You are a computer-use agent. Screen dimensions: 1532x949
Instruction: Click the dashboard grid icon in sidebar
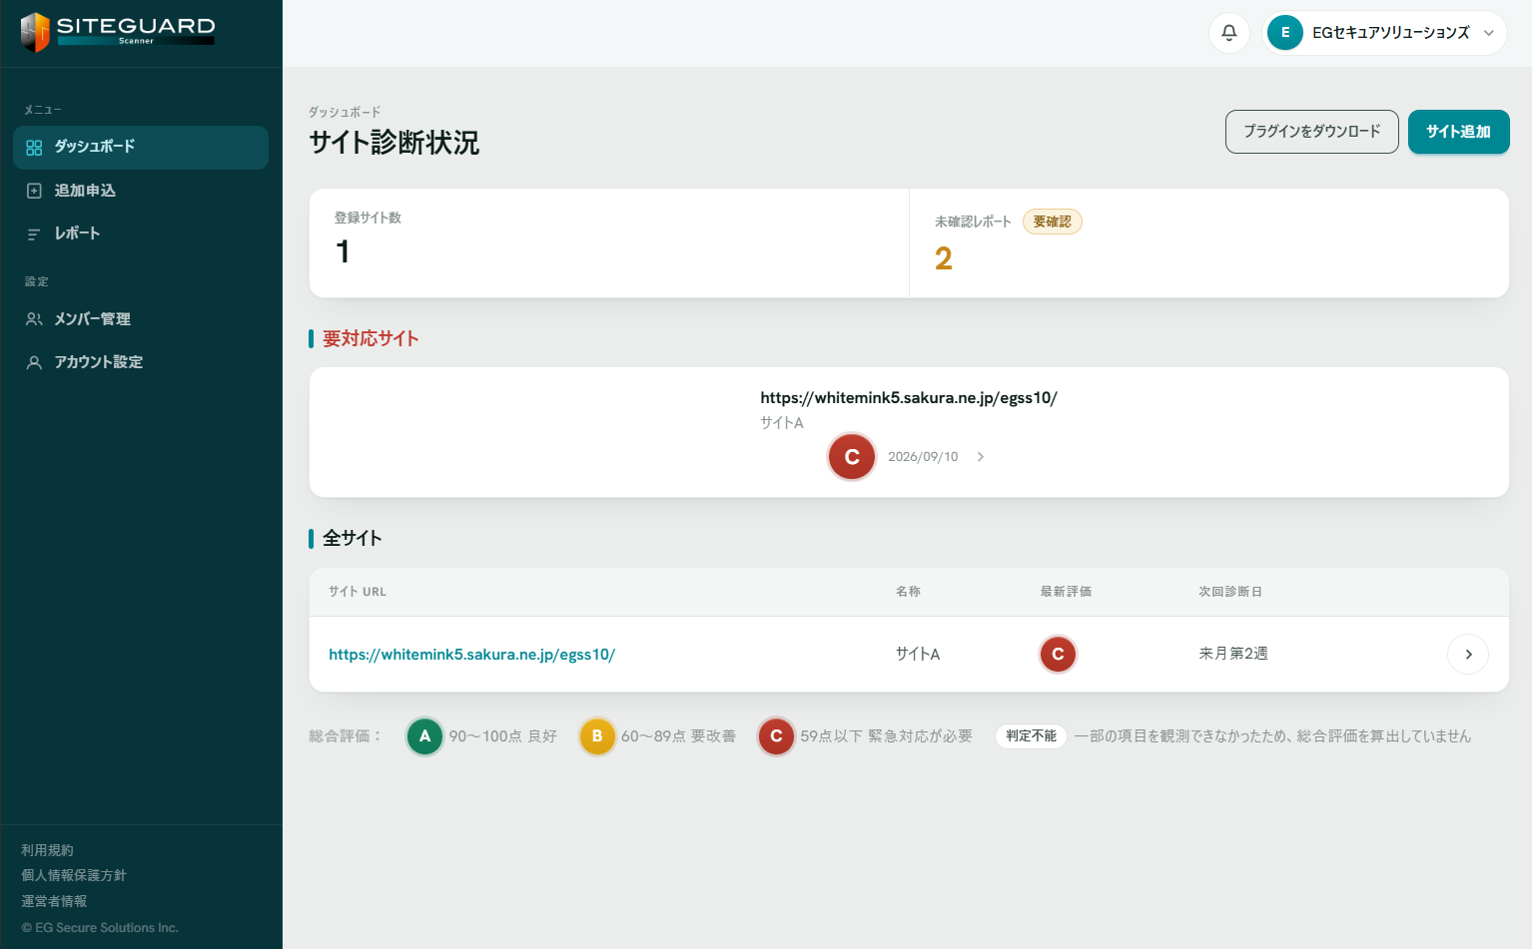[34, 148]
